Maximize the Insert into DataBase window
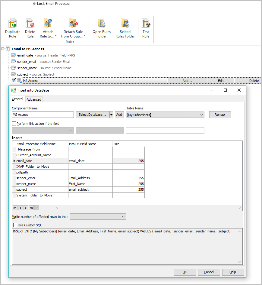This screenshot has width=262, height=285. (225, 90)
